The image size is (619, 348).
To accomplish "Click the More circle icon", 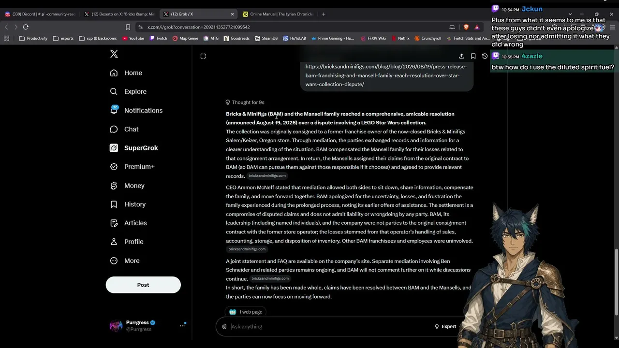I will [x=114, y=261].
